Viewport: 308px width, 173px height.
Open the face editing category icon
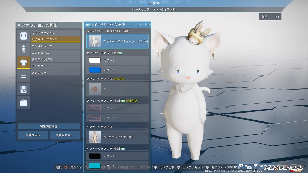point(24,36)
